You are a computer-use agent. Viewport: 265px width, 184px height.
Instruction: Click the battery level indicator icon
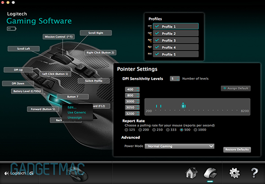tap(12, 29)
